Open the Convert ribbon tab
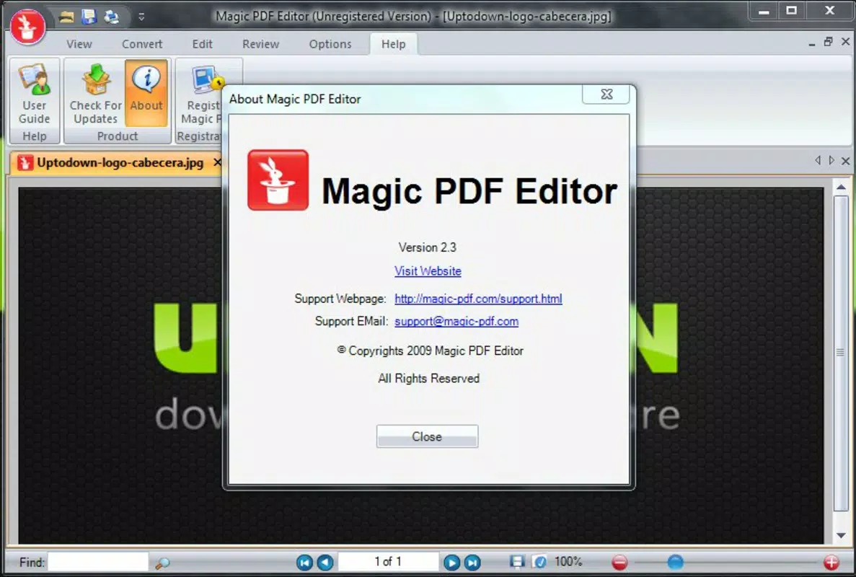Image resolution: width=856 pixels, height=577 pixels. pyautogui.click(x=142, y=44)
